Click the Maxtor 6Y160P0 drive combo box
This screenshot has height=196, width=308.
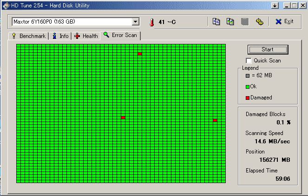point(76,22)
